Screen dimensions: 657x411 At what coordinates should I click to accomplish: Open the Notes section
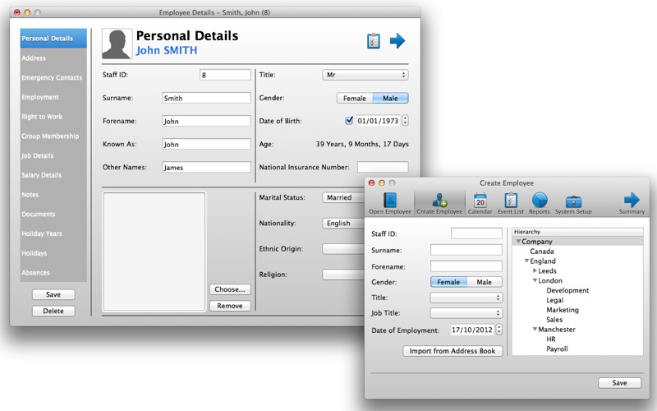53,195
